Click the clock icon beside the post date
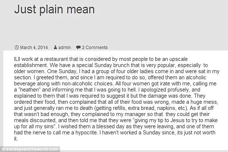Image resolution: width=228 pixels, height=152 pixels. click(x=17, y=48)
